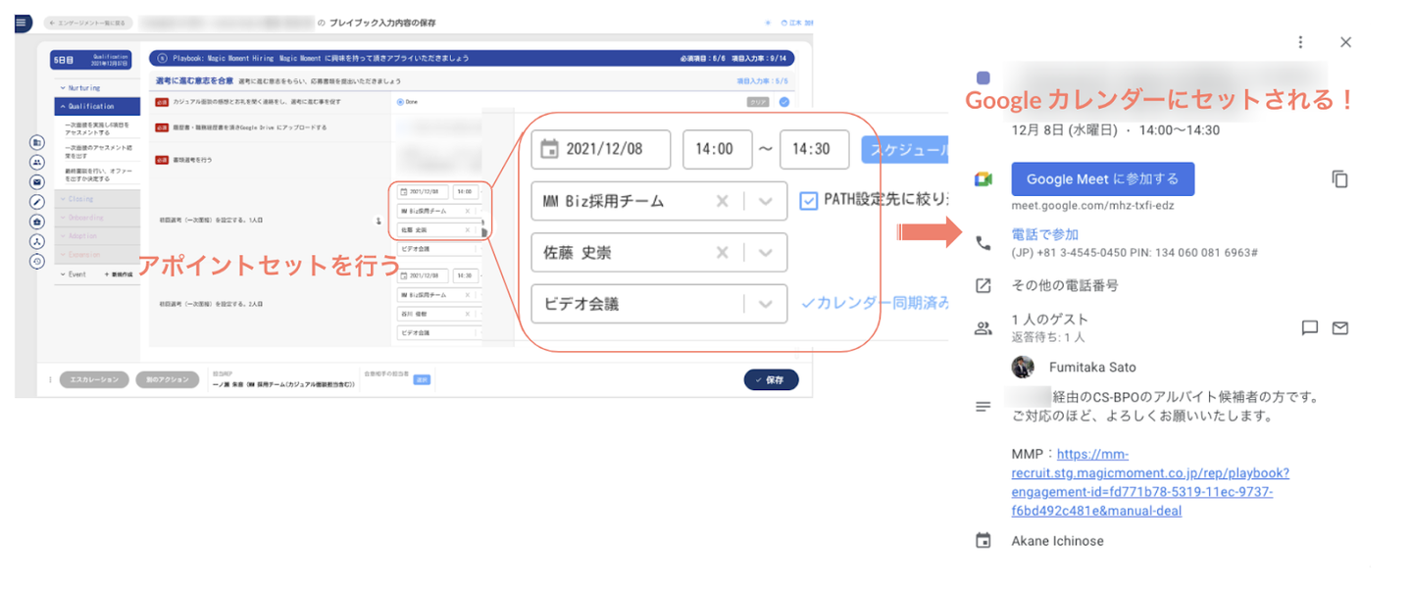Close the Google Calendar event popup
The image size is (1412, 595).
tap(1345, 42)
